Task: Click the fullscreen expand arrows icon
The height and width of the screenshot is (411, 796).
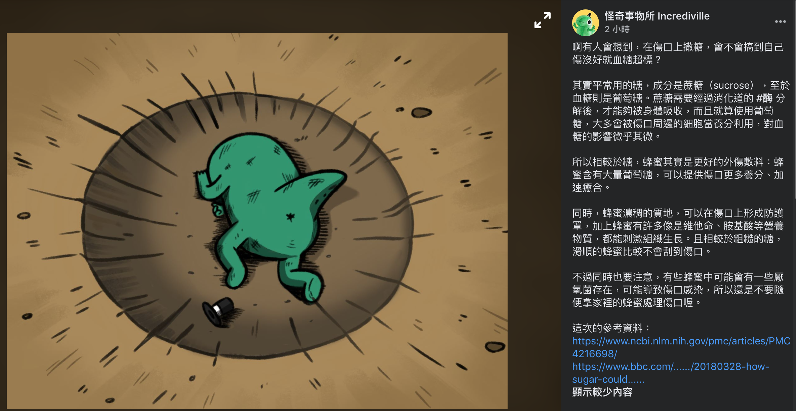Action: pos(542,21)
